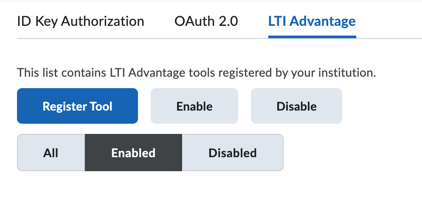
Task: Filter the list to Disabled tools
Action: [232, 153]
